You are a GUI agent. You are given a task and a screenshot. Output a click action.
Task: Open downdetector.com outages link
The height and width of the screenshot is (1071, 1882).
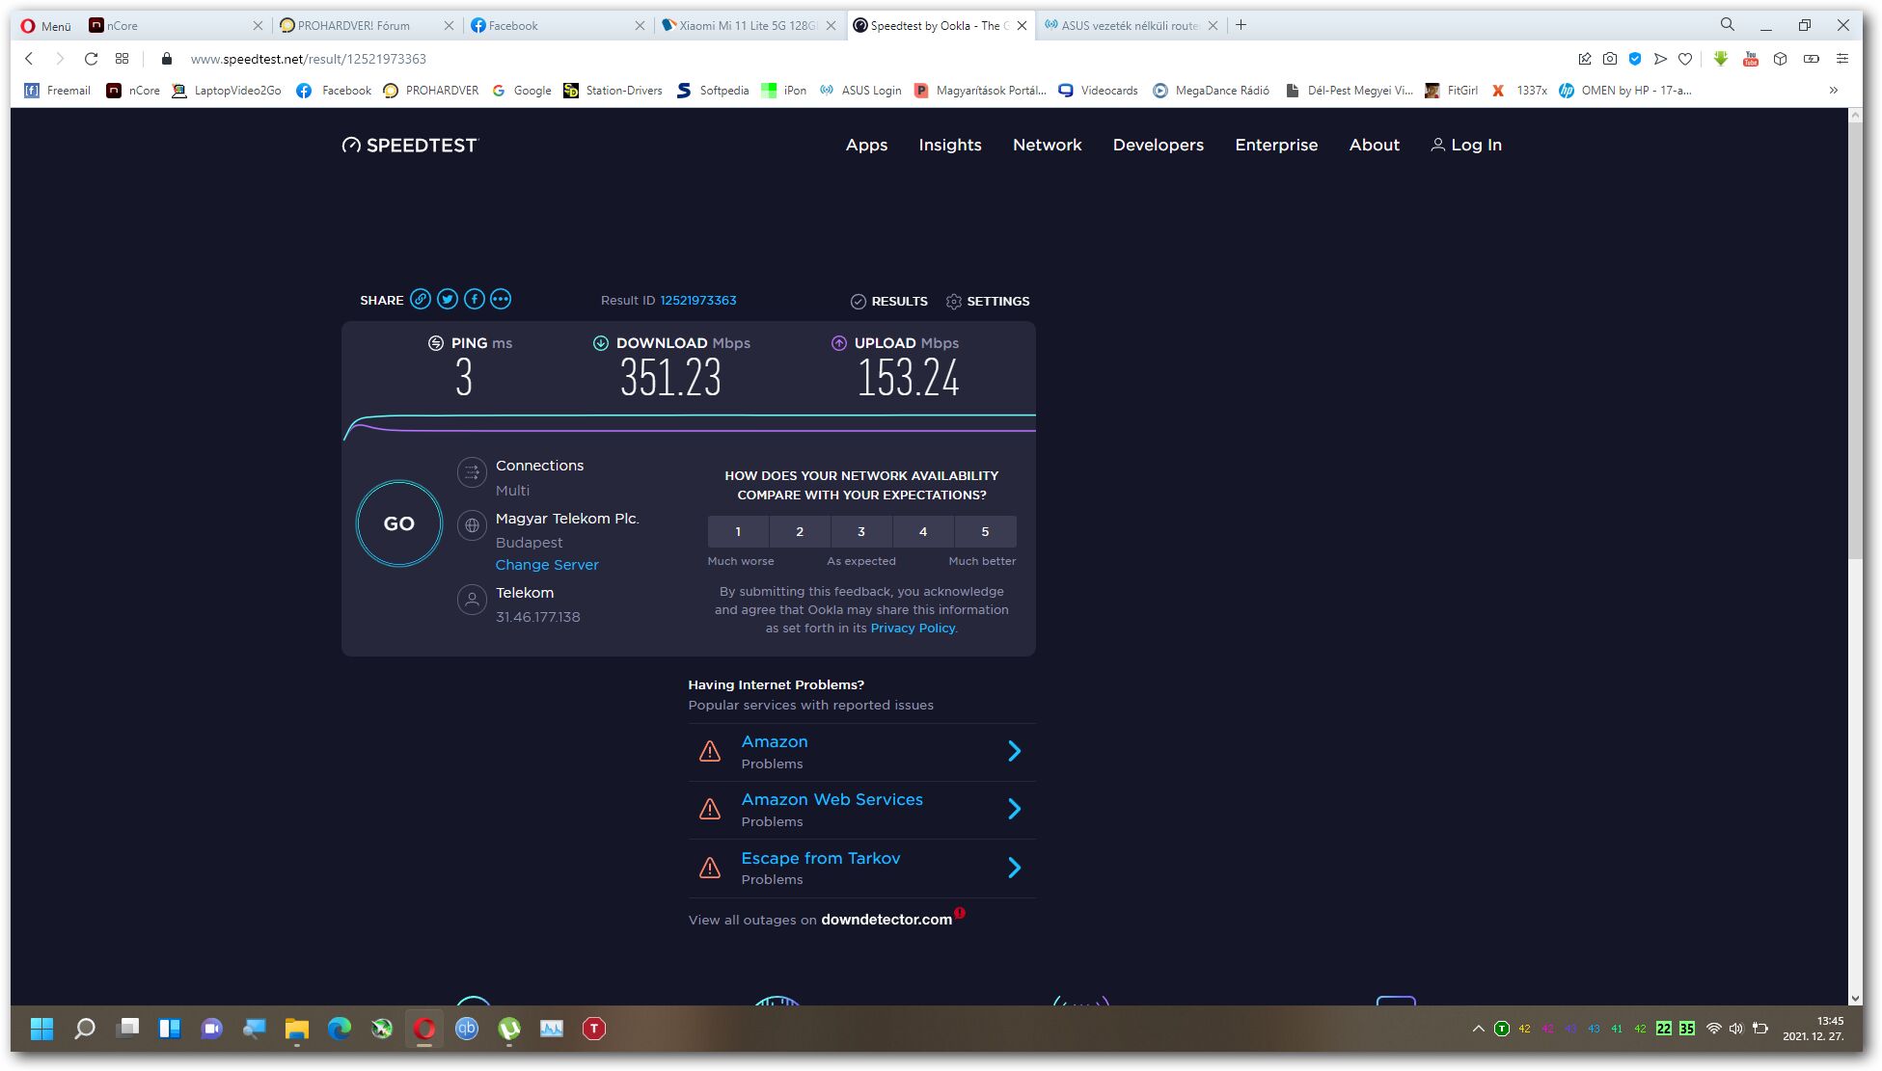click(x=886, y=920)
